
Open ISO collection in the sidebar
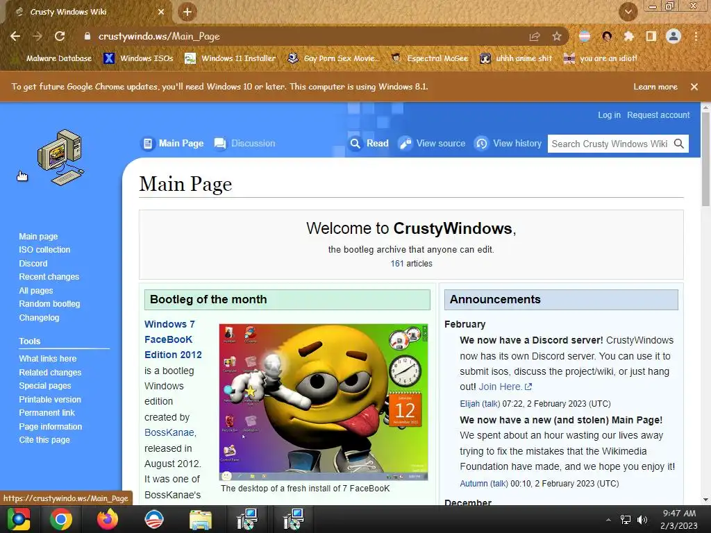click(x=44, y=250)
